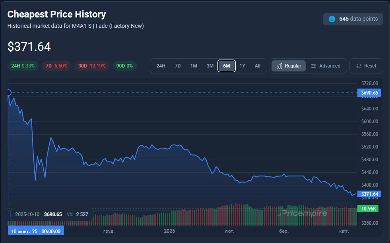This screenshot has width=390, height=243.
Task: Click the 24H 0.33% change badge
Action: pos(23,66)
